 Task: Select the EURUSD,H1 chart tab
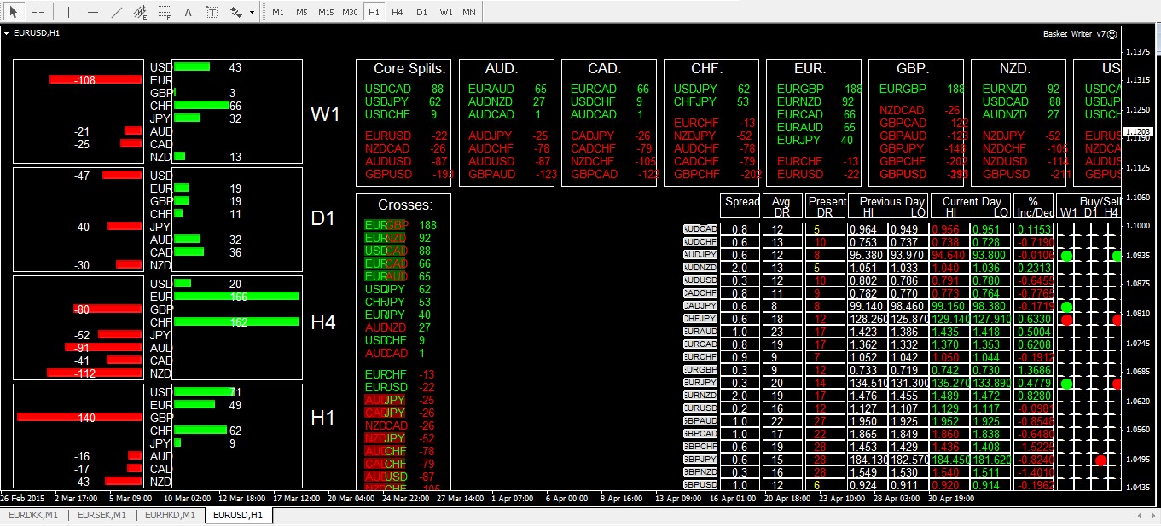click(x=239, y=515)
